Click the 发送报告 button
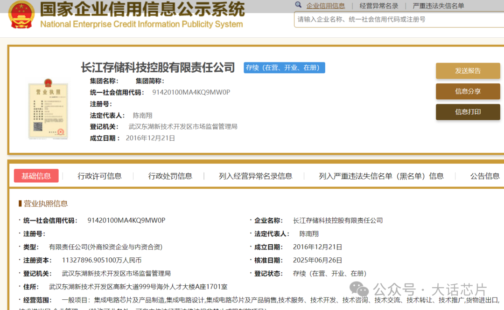This screenshot has height=310, width=504. point(468,71)
